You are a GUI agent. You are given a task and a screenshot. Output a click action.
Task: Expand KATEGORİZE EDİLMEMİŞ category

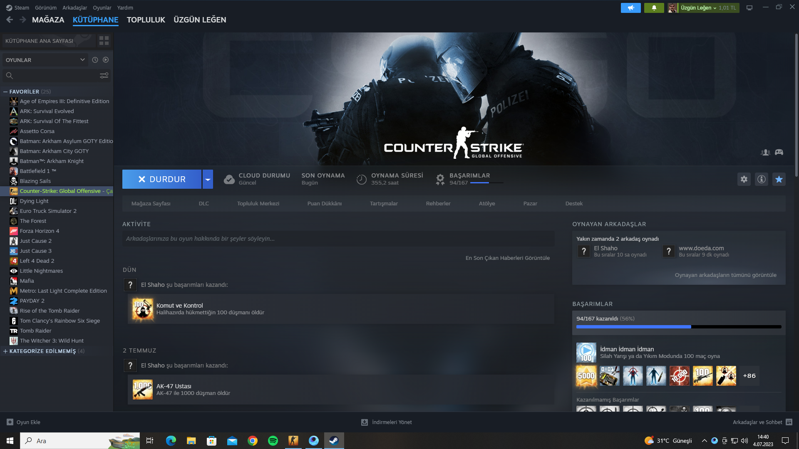(x=5, y=351)
